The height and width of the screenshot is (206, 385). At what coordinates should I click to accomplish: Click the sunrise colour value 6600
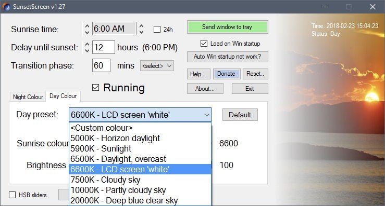click(x=229, y=143)
